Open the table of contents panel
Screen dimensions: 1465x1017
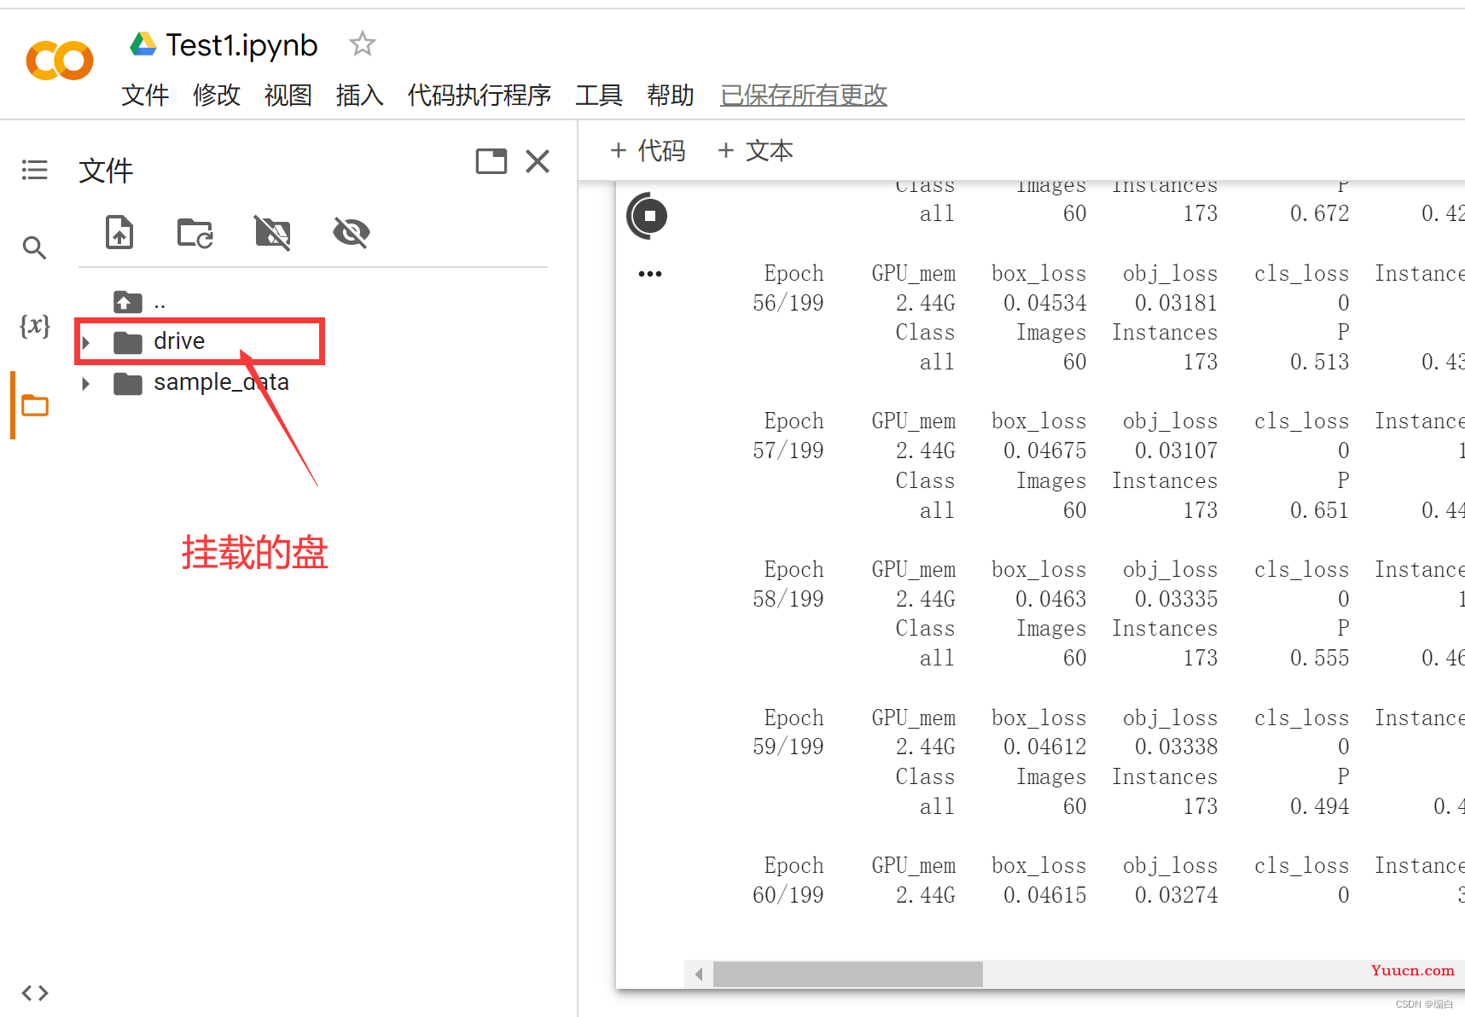34,170
